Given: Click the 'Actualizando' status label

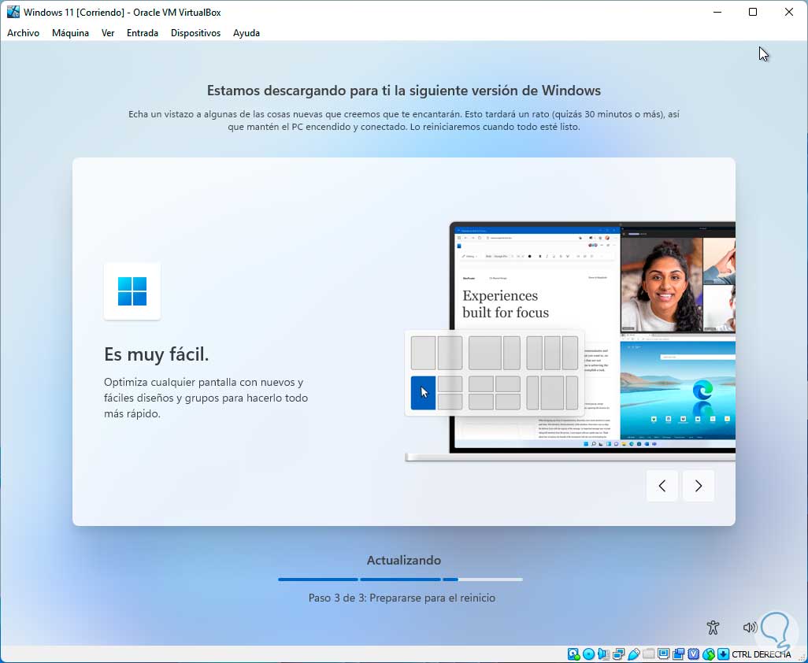Looking at the screenshot, I should (404, 561).
